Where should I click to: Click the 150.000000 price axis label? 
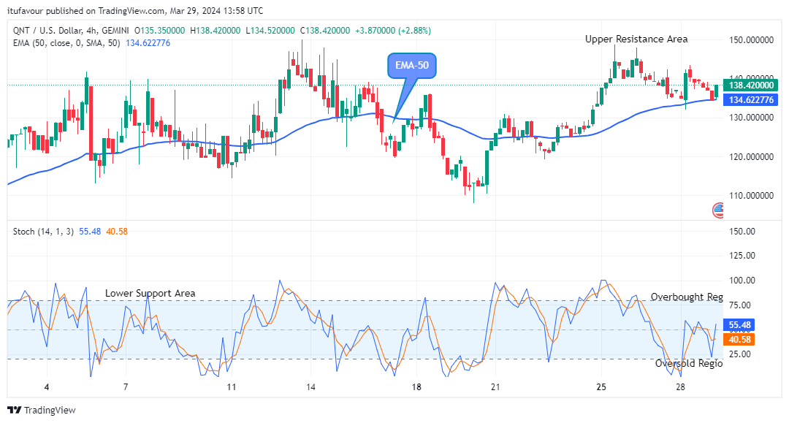(x=751, y=39)
